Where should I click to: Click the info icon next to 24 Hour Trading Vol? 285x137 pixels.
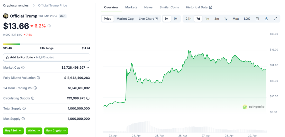35,88
